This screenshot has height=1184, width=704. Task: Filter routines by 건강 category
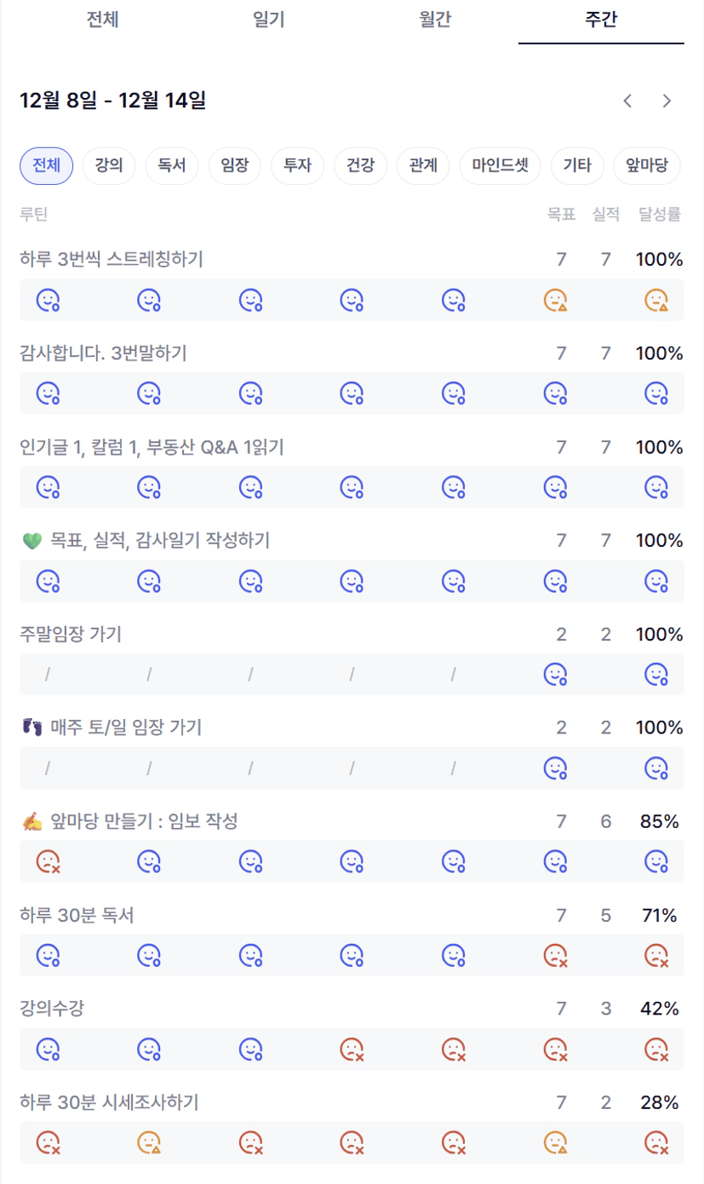point(360,165)
